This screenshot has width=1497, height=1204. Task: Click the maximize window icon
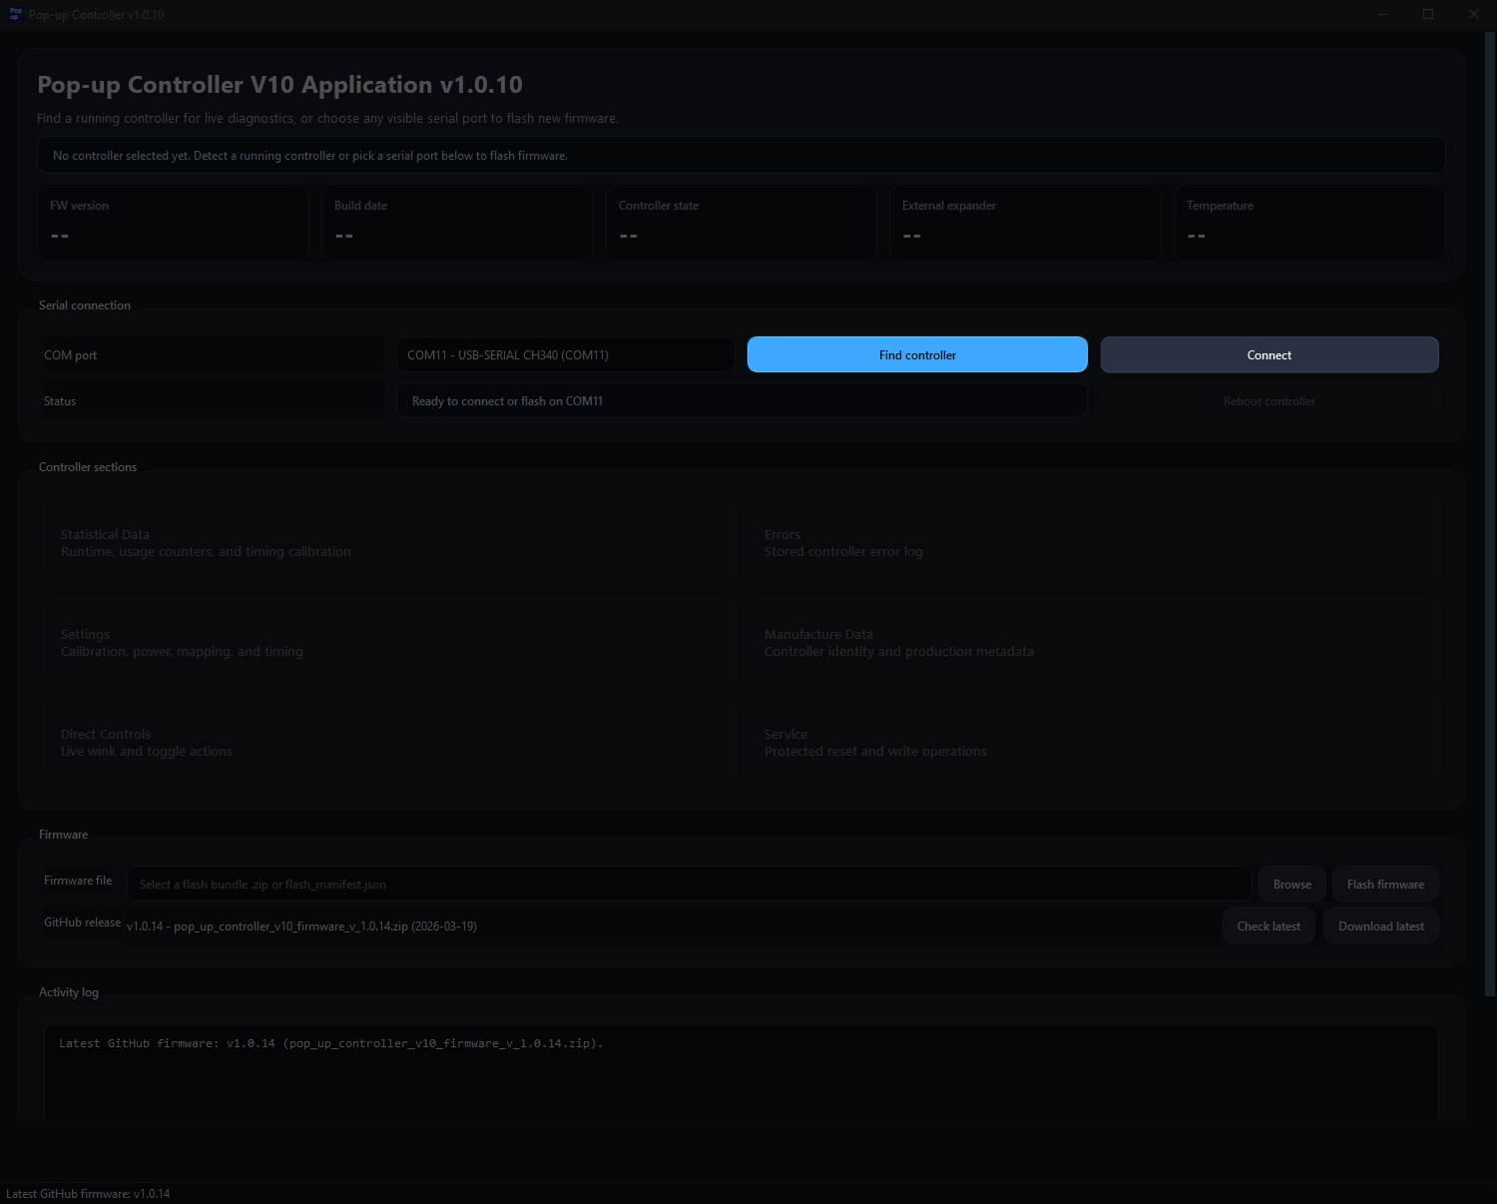coord(1428,14)
